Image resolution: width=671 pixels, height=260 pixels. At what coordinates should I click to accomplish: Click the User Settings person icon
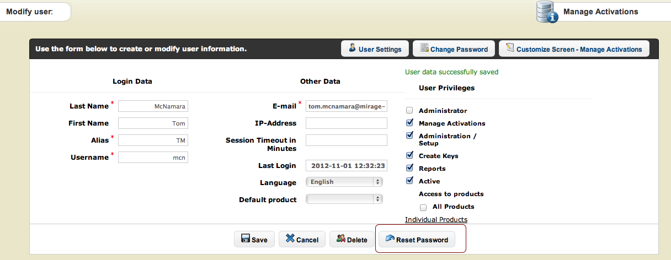coord(352,48)
